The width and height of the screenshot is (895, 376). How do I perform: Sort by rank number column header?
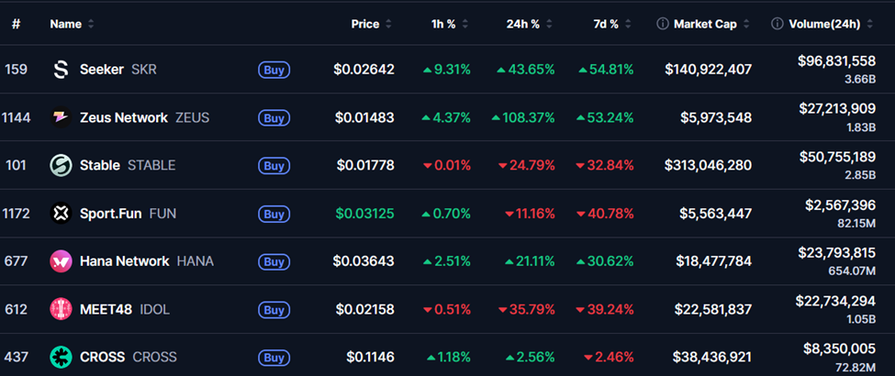(16, 24)
